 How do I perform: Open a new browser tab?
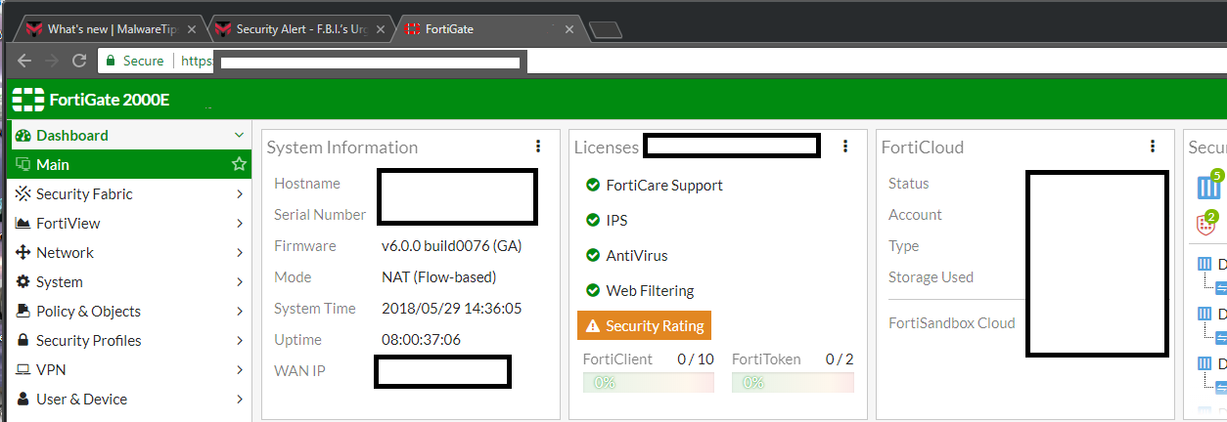point(607,29)
